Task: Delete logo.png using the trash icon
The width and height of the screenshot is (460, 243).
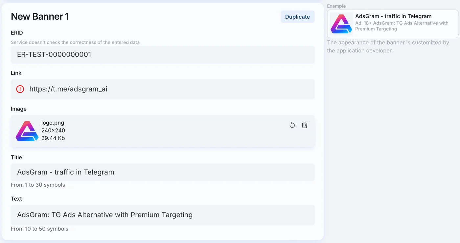Action: coord(305,125)
